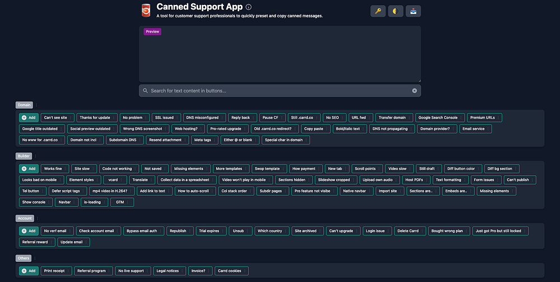Click the Bought wrong plan button
This screenshot has height=282, width=560.
tap(449, 231)
